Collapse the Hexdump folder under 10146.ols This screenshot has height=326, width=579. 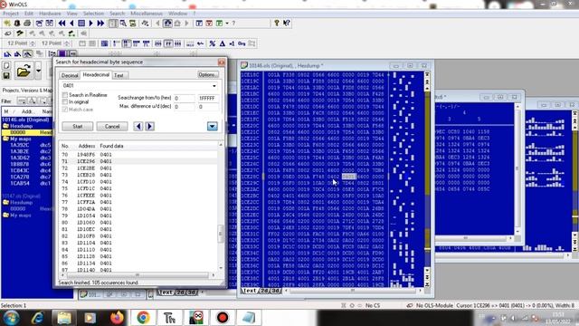[x=6, y=126]
